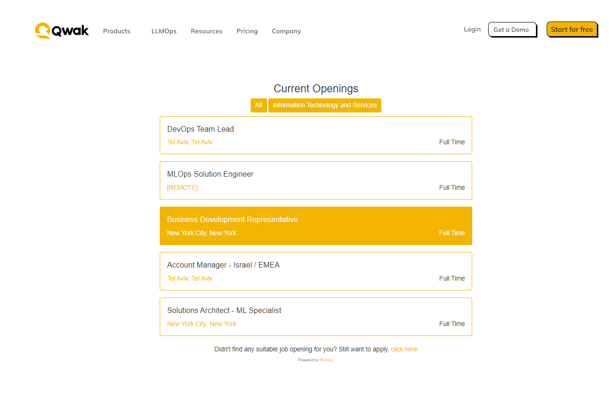The image size is (609, 402).
Task: Open the DevOps Team Lead job listing
Action: click(201, 129)
